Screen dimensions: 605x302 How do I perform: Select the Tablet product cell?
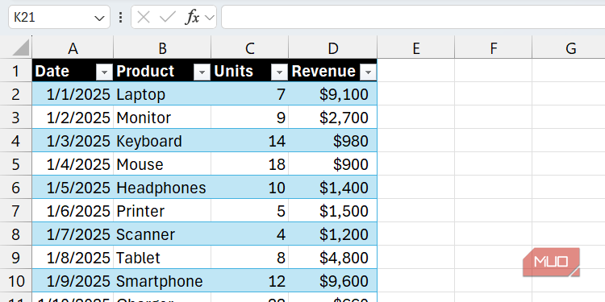pos(162,258)
